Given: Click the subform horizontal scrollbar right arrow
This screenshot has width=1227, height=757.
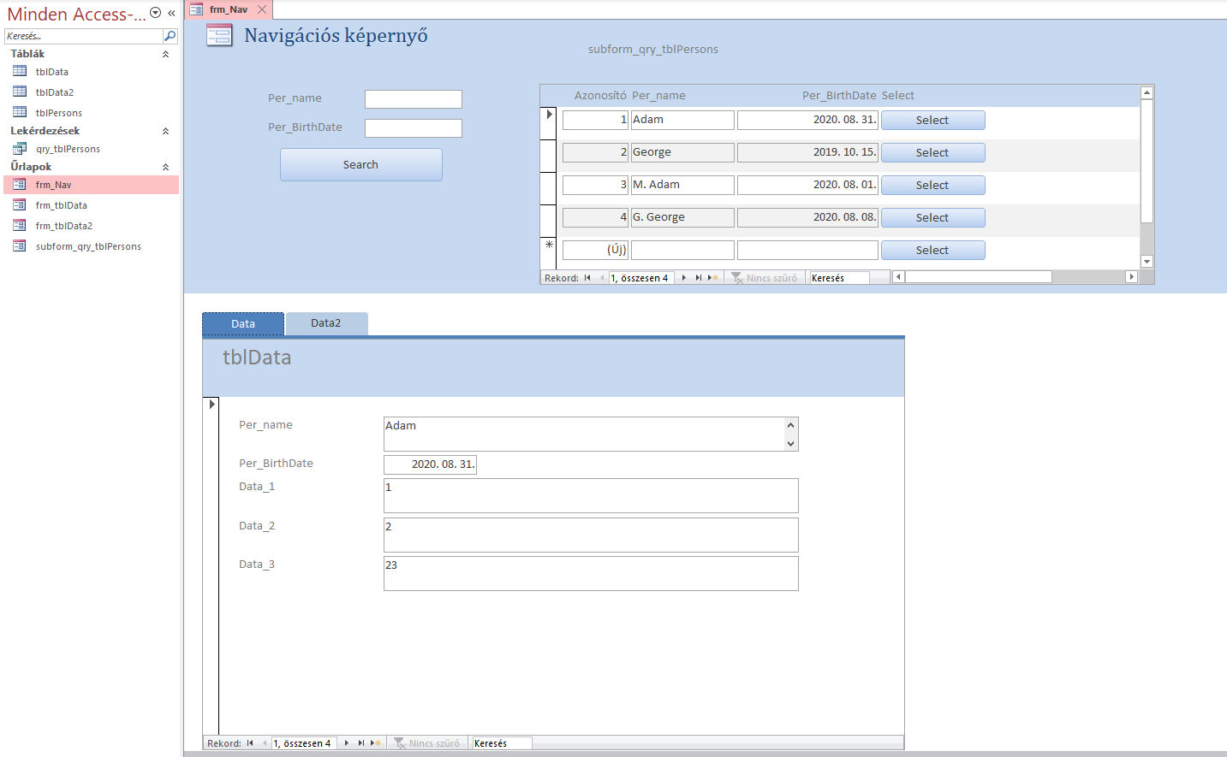Looking at the screenshot, I should (1131, 276).
